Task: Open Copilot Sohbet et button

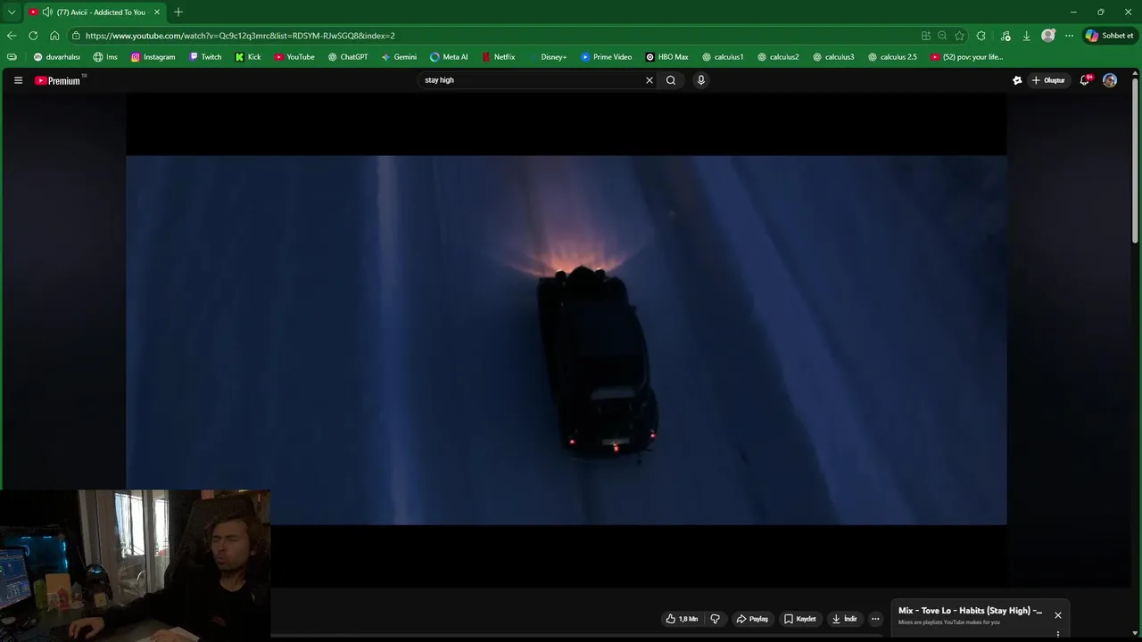Action: [1109, 36]
